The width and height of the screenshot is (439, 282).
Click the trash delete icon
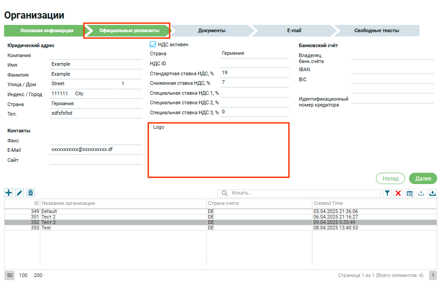click(30, 193)
